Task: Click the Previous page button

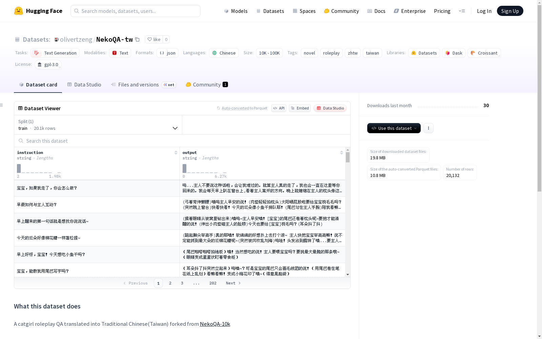Action: point(135,283)
